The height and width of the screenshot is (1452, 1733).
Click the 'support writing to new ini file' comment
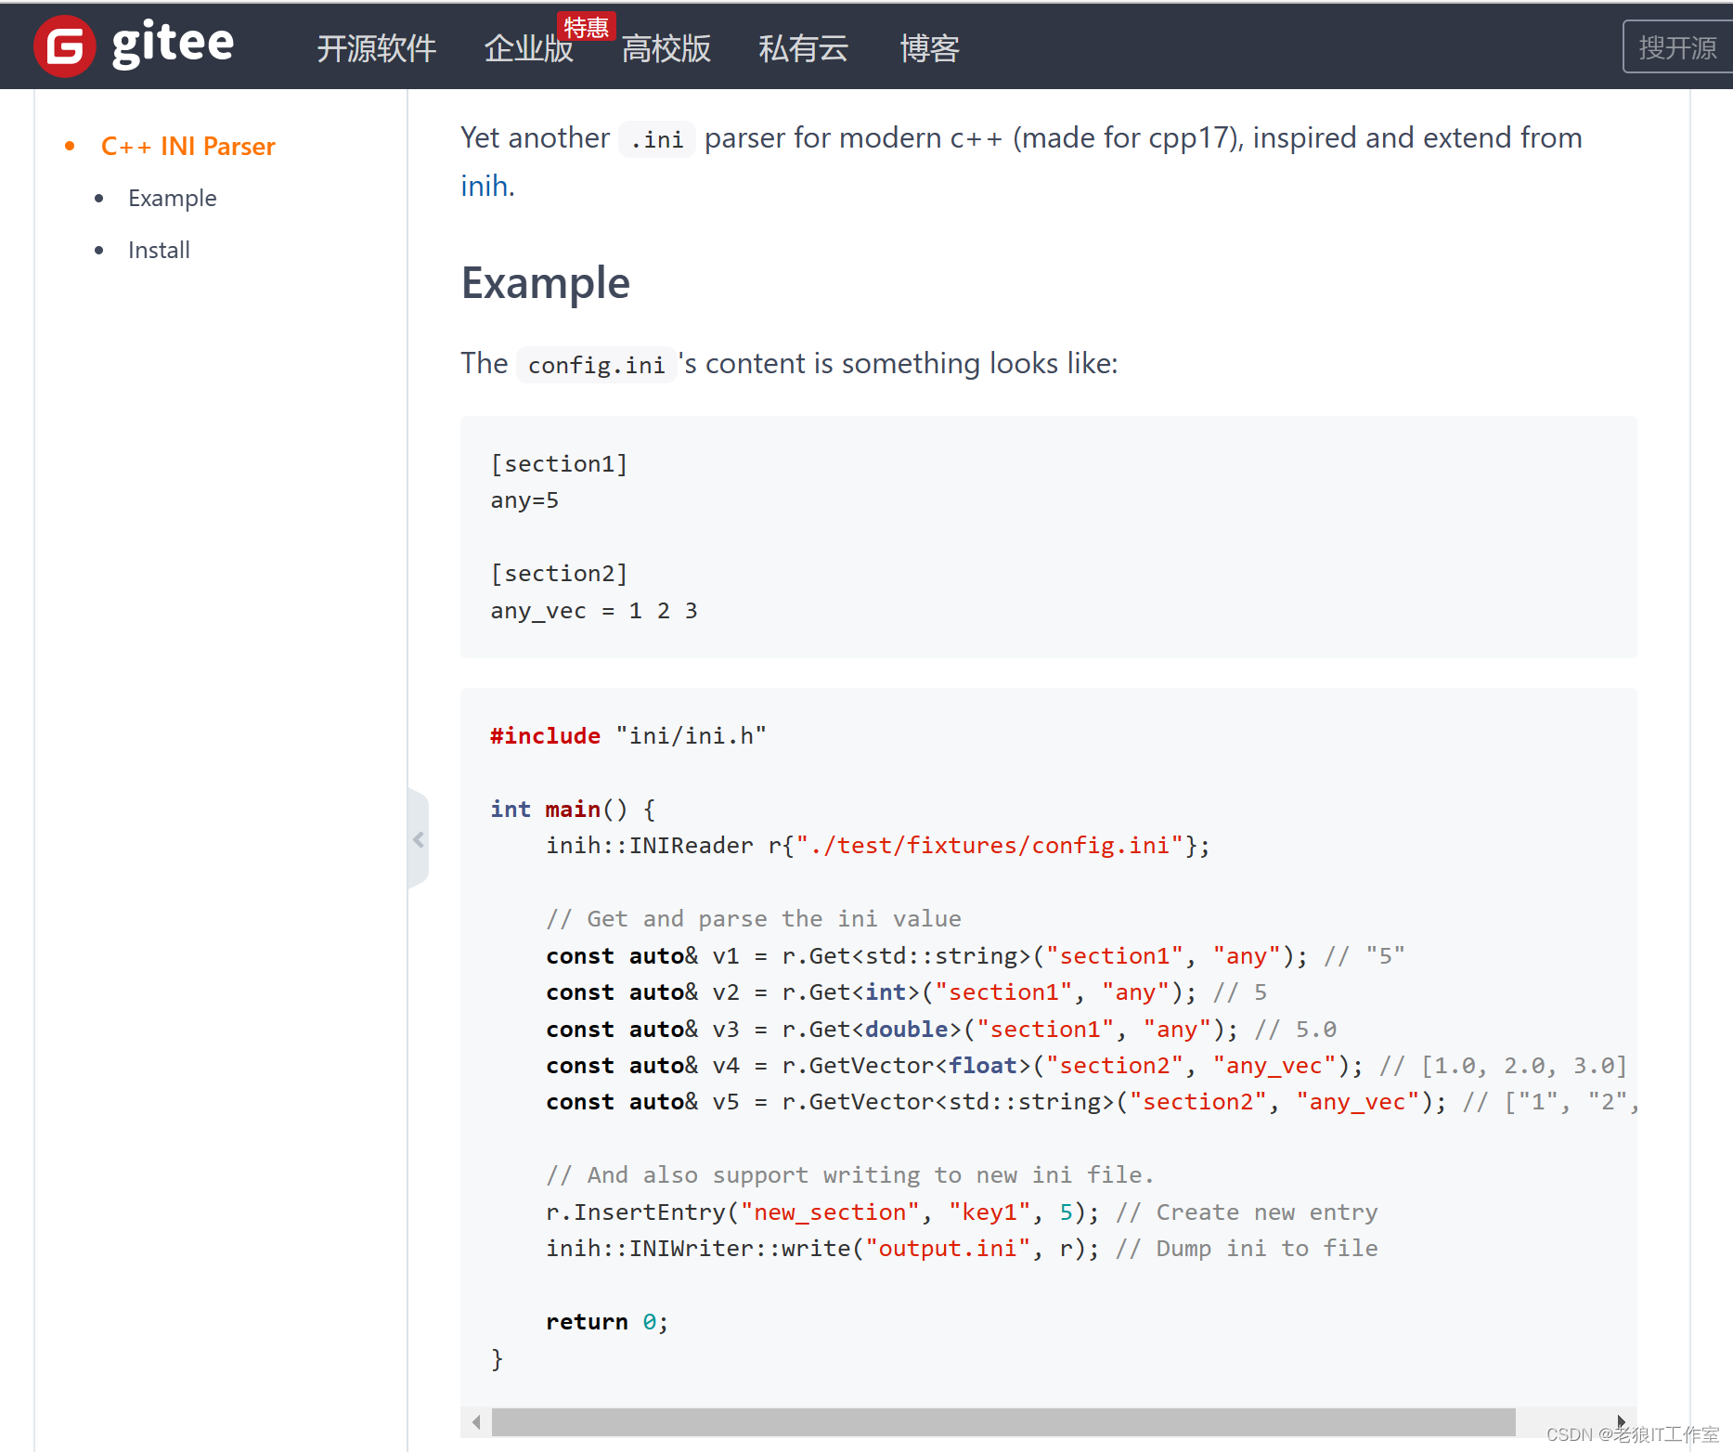pos(850,1175)
